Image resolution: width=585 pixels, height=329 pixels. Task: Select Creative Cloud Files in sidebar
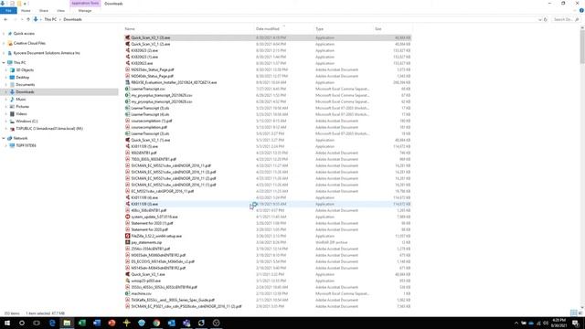click(x=29, y=43)
